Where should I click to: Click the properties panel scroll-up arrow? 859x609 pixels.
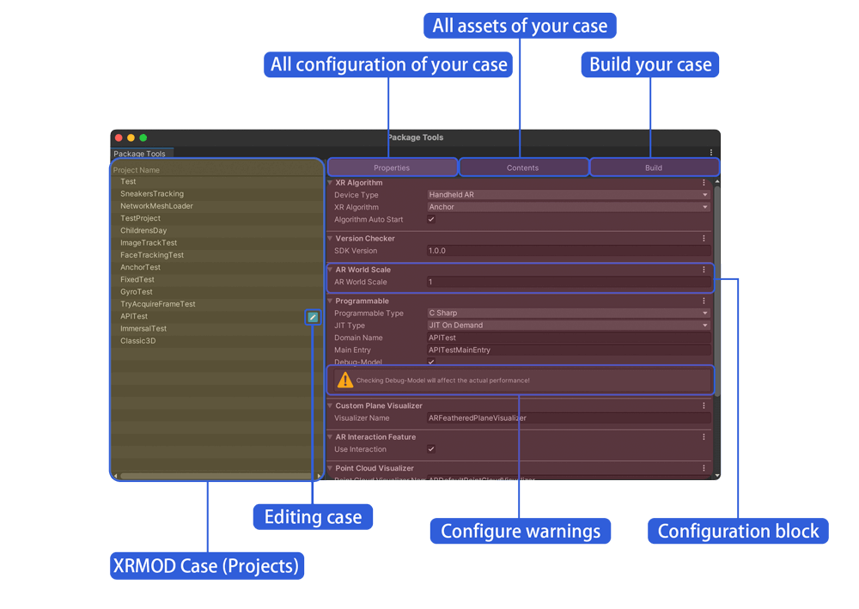[x=717, y=181]
